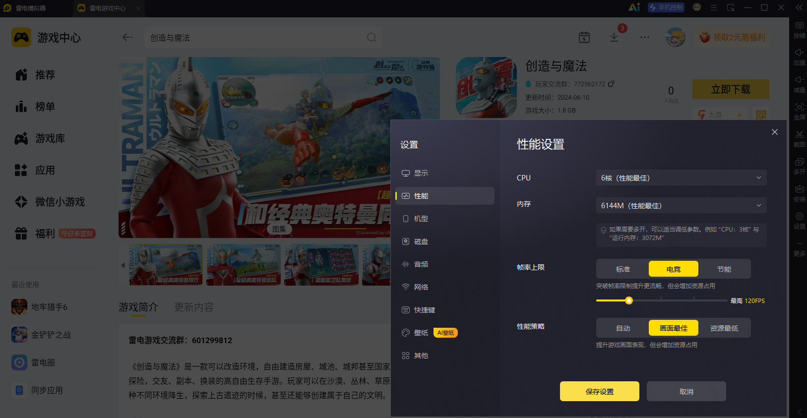Open 雷电圈 from recent list
Image resolution: width=807 pixels, height=418 pixels.
click(x=33, y=362)
